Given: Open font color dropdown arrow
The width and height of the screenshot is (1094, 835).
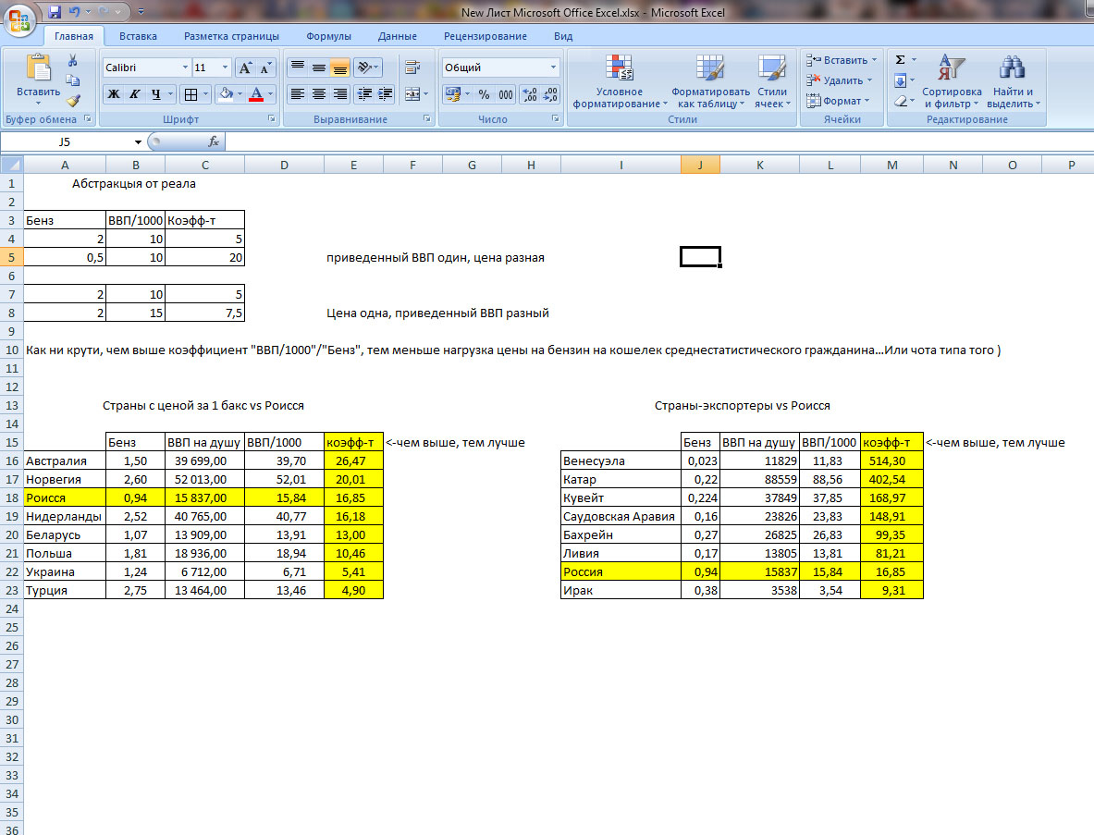Looking at the screenshot, I should coord(270,94).
